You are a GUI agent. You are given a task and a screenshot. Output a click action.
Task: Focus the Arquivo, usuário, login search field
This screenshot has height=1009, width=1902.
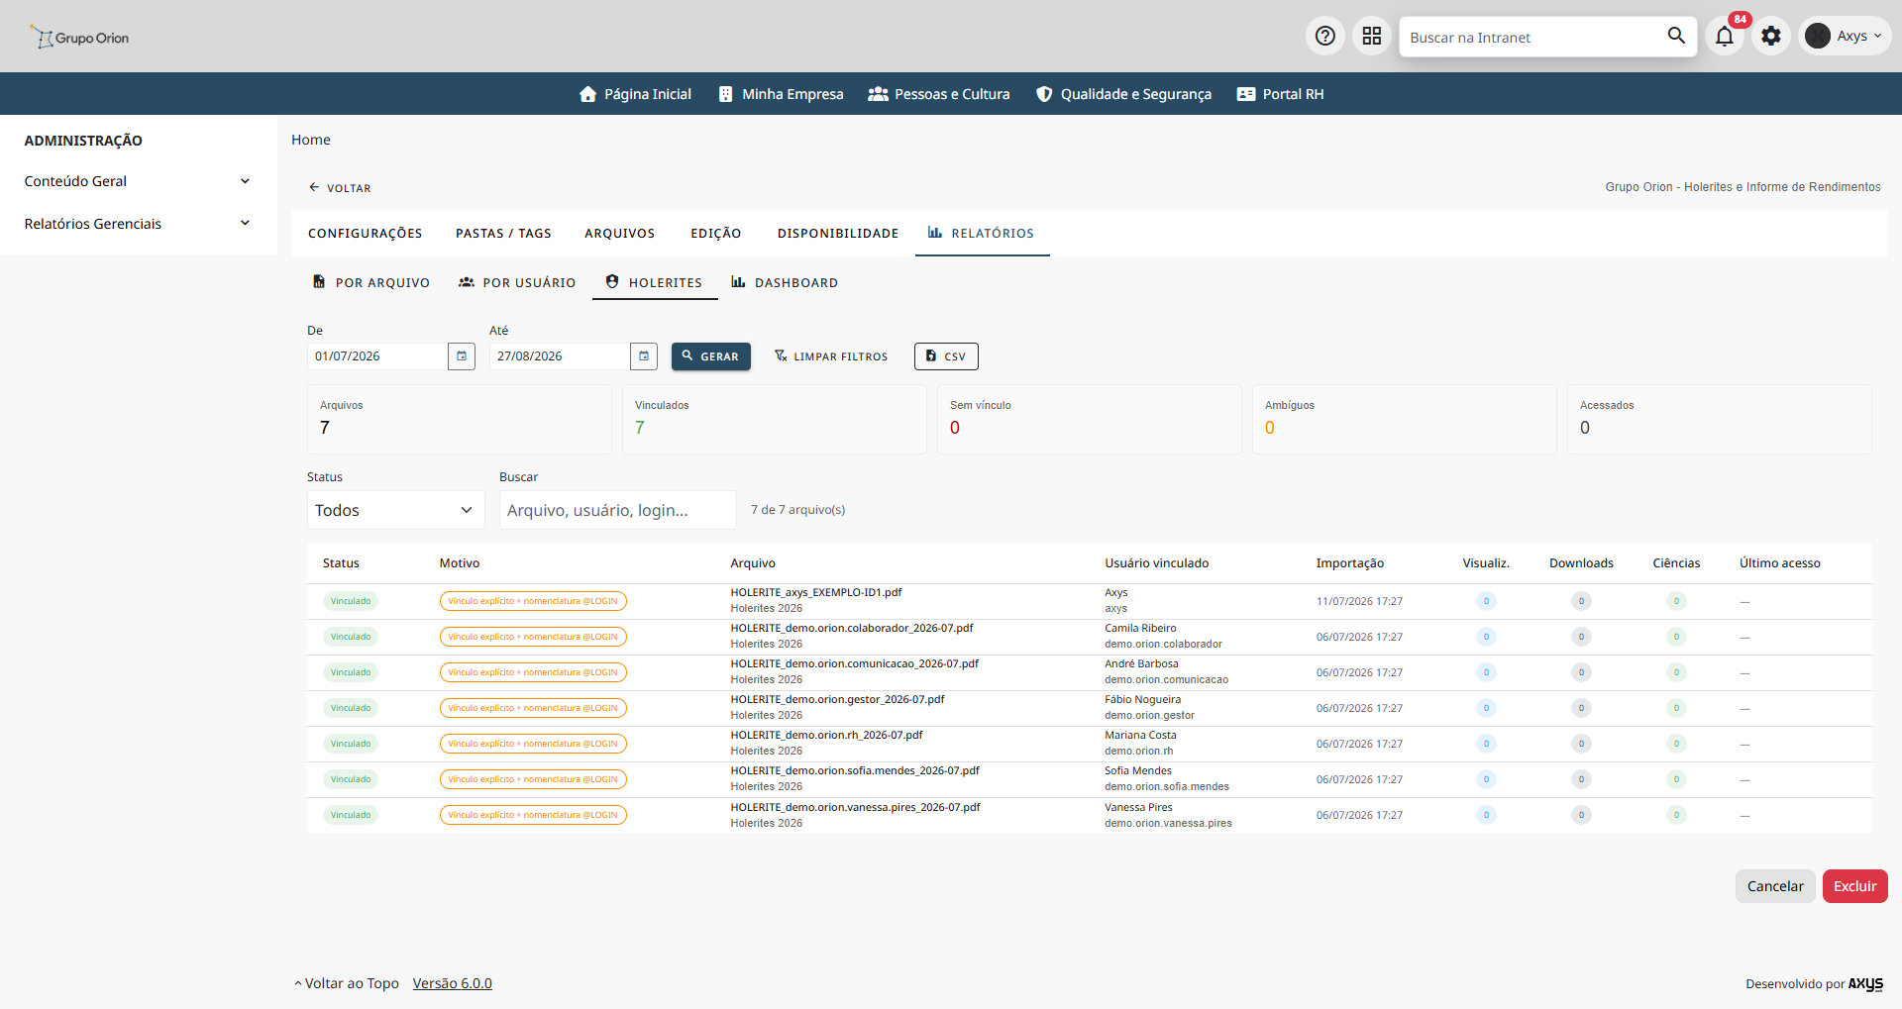(618, 510)
